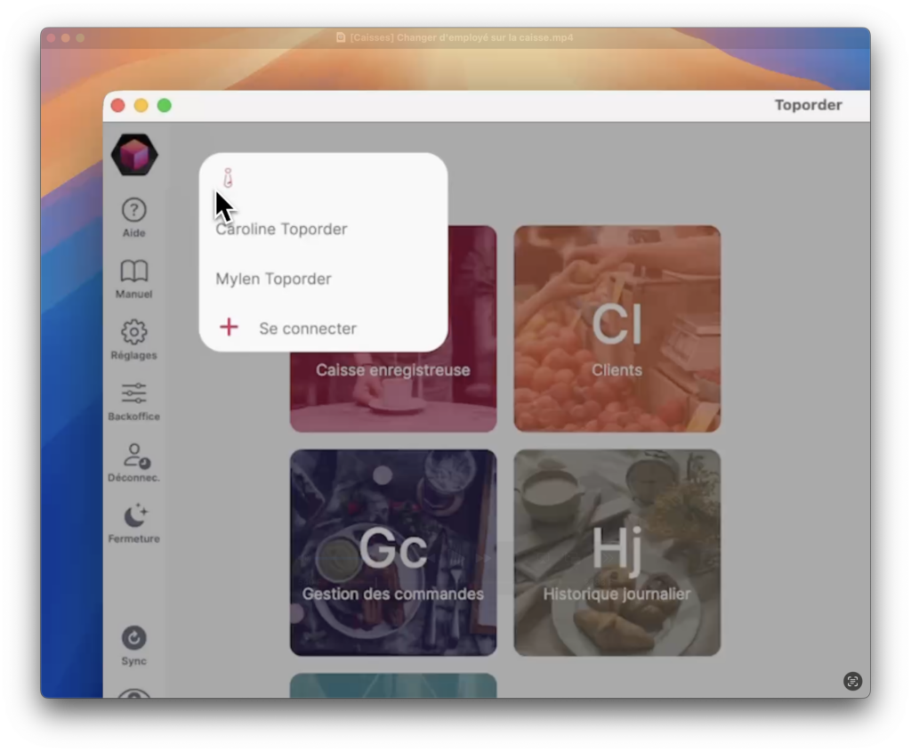Image resolution: width=911 pixels, height=752 pixels.
Task: Open the Gestion des commandes tile
Action: coord(392,553)
